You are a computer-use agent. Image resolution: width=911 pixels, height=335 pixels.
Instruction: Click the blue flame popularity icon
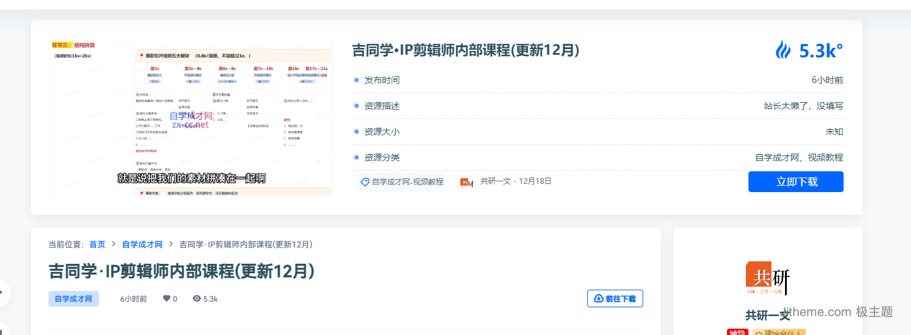(x=783, y=50)
